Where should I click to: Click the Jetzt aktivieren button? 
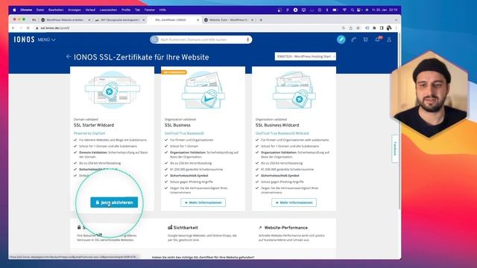coord(114,202)
